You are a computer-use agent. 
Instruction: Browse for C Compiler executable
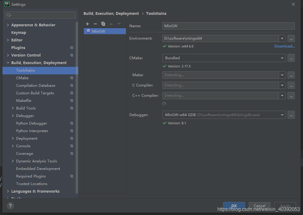click(x=291, y=85)
